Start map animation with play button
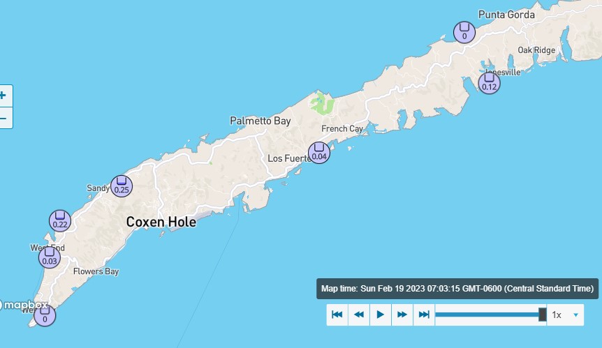Screen dimensions: 602x348 381,315
